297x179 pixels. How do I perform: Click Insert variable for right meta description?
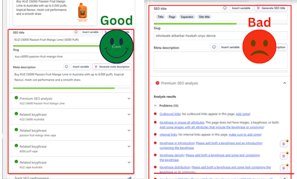(230, 47)
